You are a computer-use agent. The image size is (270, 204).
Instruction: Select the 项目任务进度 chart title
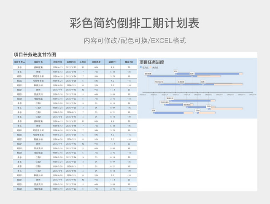[152, 62]
